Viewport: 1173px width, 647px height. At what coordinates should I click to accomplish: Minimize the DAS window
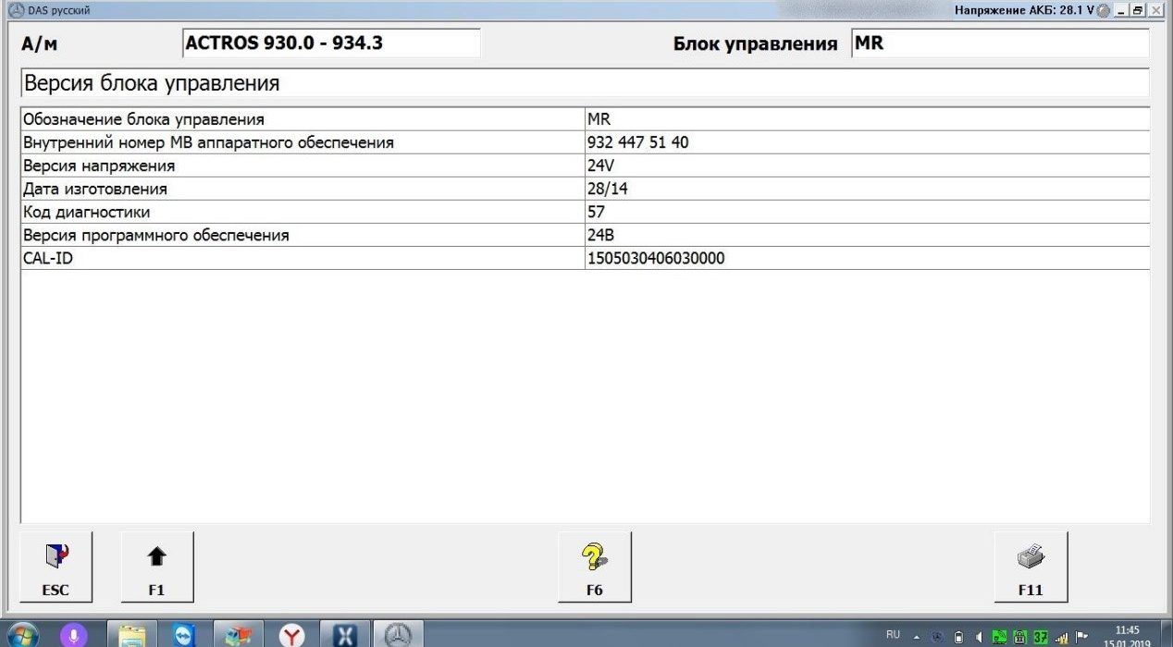click(1121, 9)
